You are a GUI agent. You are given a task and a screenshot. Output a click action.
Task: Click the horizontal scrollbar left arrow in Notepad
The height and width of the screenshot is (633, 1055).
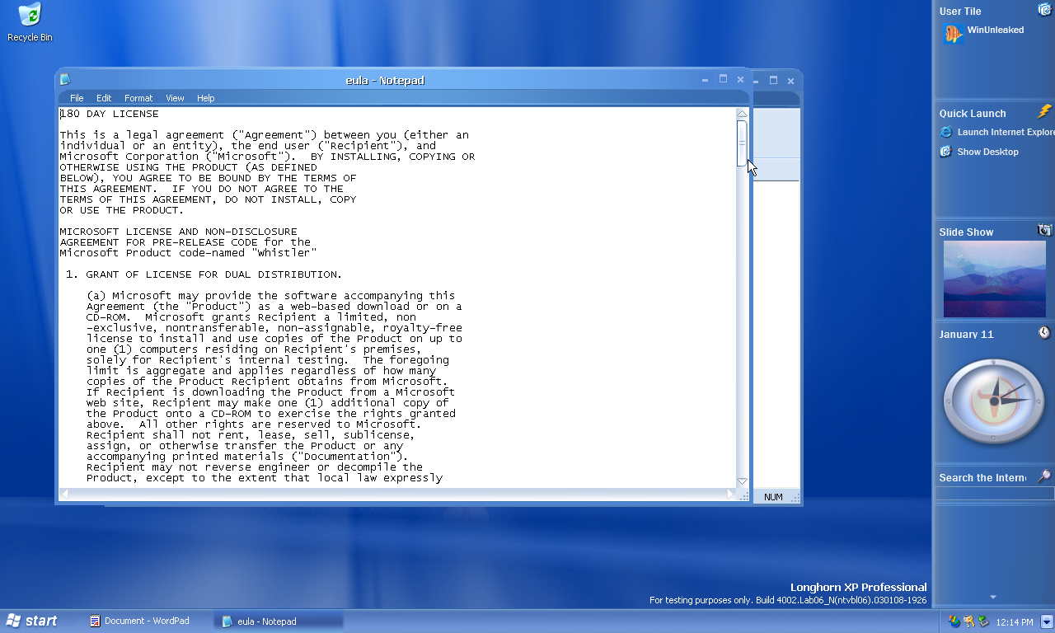point(65,495)
